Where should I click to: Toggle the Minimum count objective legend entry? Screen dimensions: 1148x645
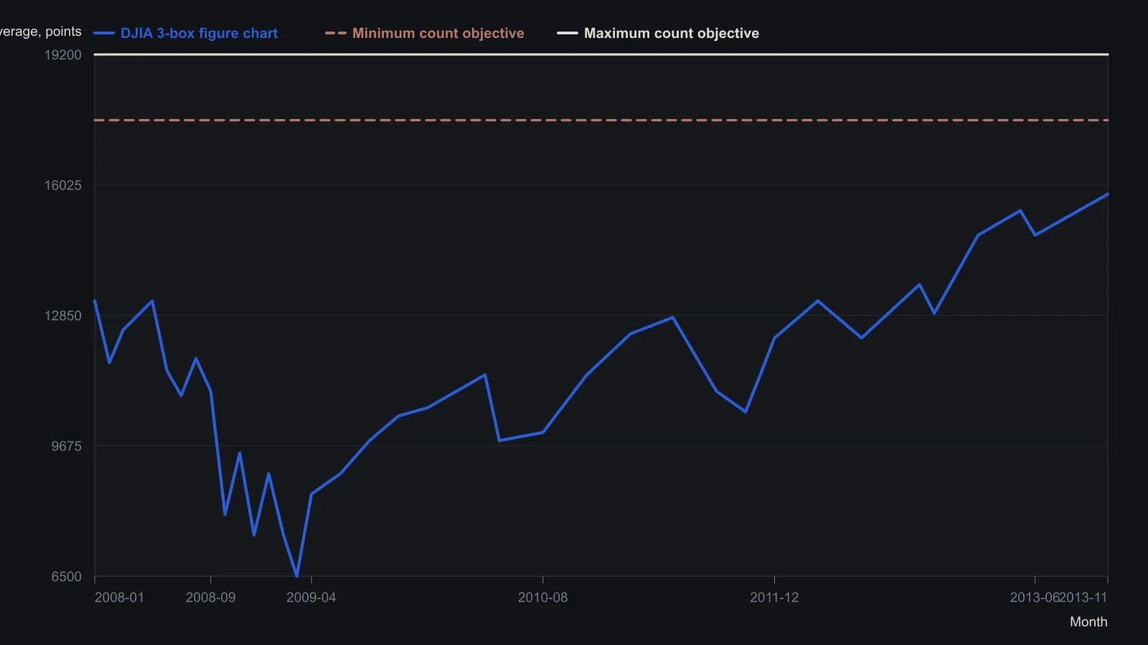click(x=425, y=33)
